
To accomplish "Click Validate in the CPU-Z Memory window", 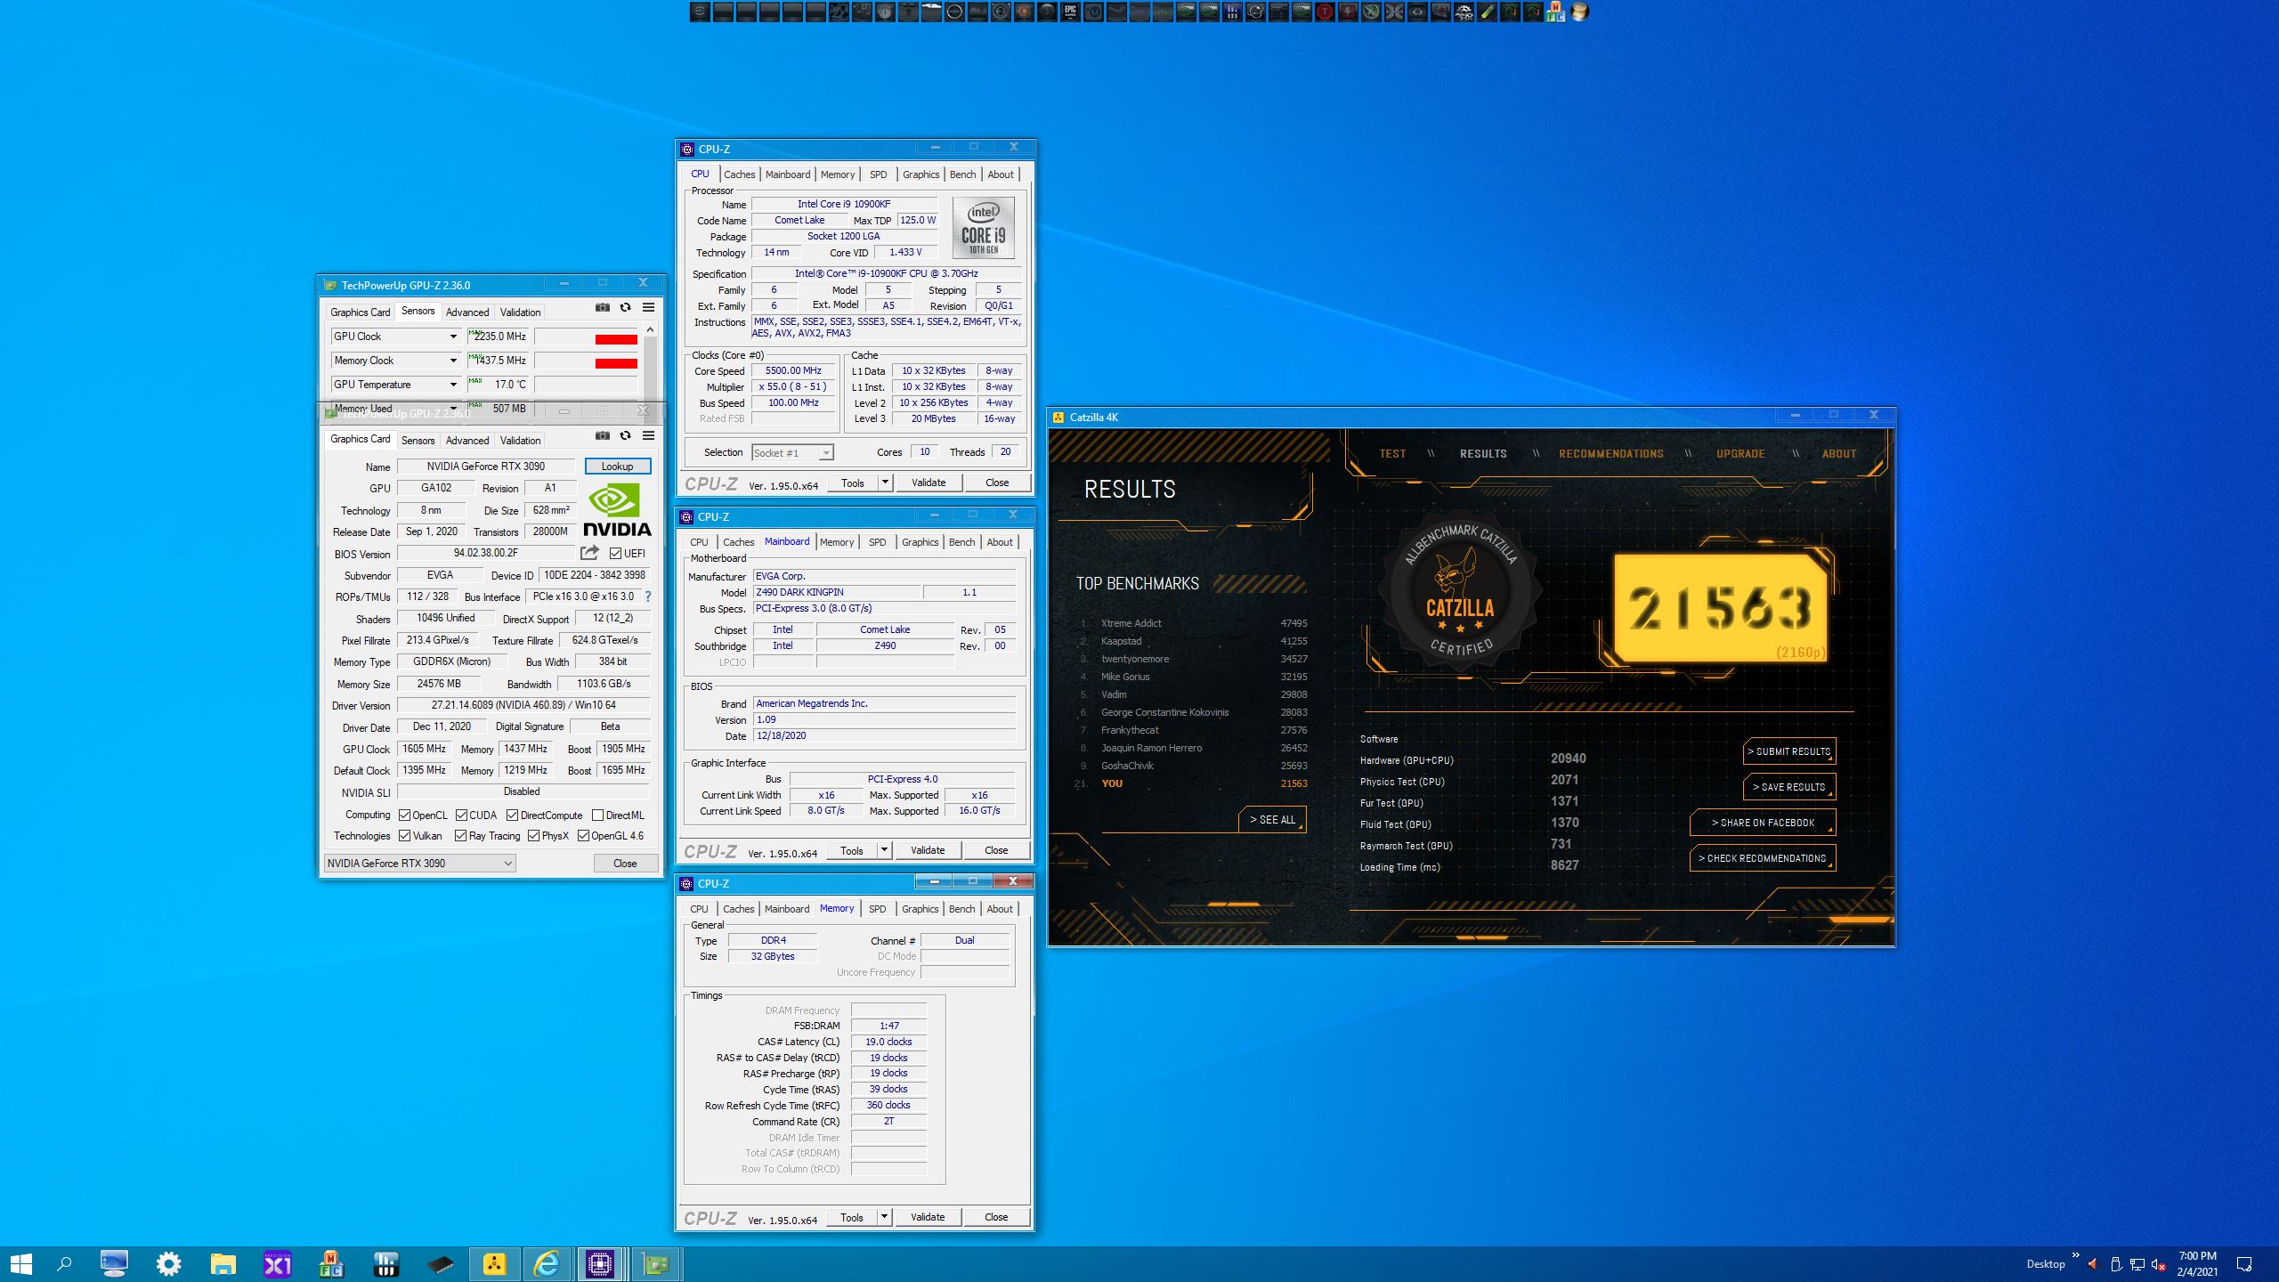I will (x=928, y=1217).
